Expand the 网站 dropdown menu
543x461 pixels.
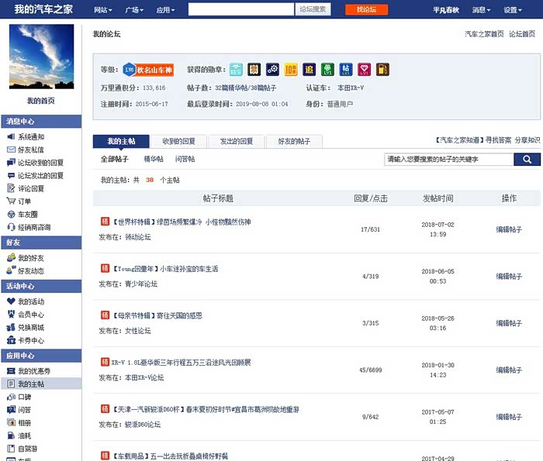tap(102, 10)
